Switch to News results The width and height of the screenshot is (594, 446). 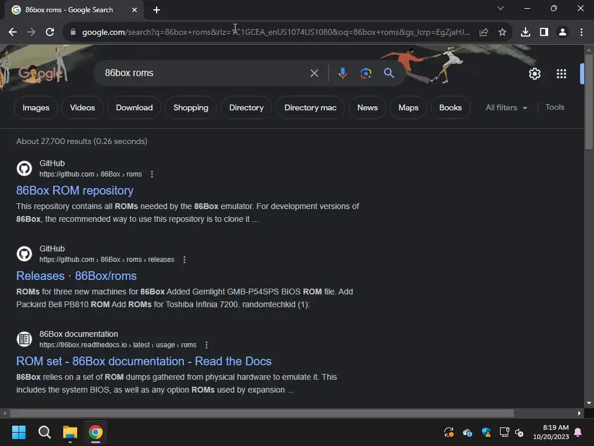click(x=367, y=107)
